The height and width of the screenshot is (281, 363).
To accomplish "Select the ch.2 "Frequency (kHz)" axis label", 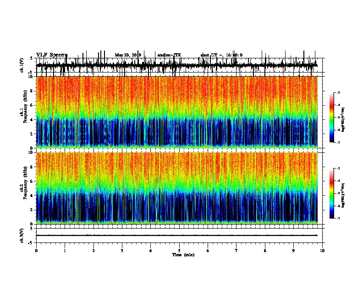I will tap(26, 183).
